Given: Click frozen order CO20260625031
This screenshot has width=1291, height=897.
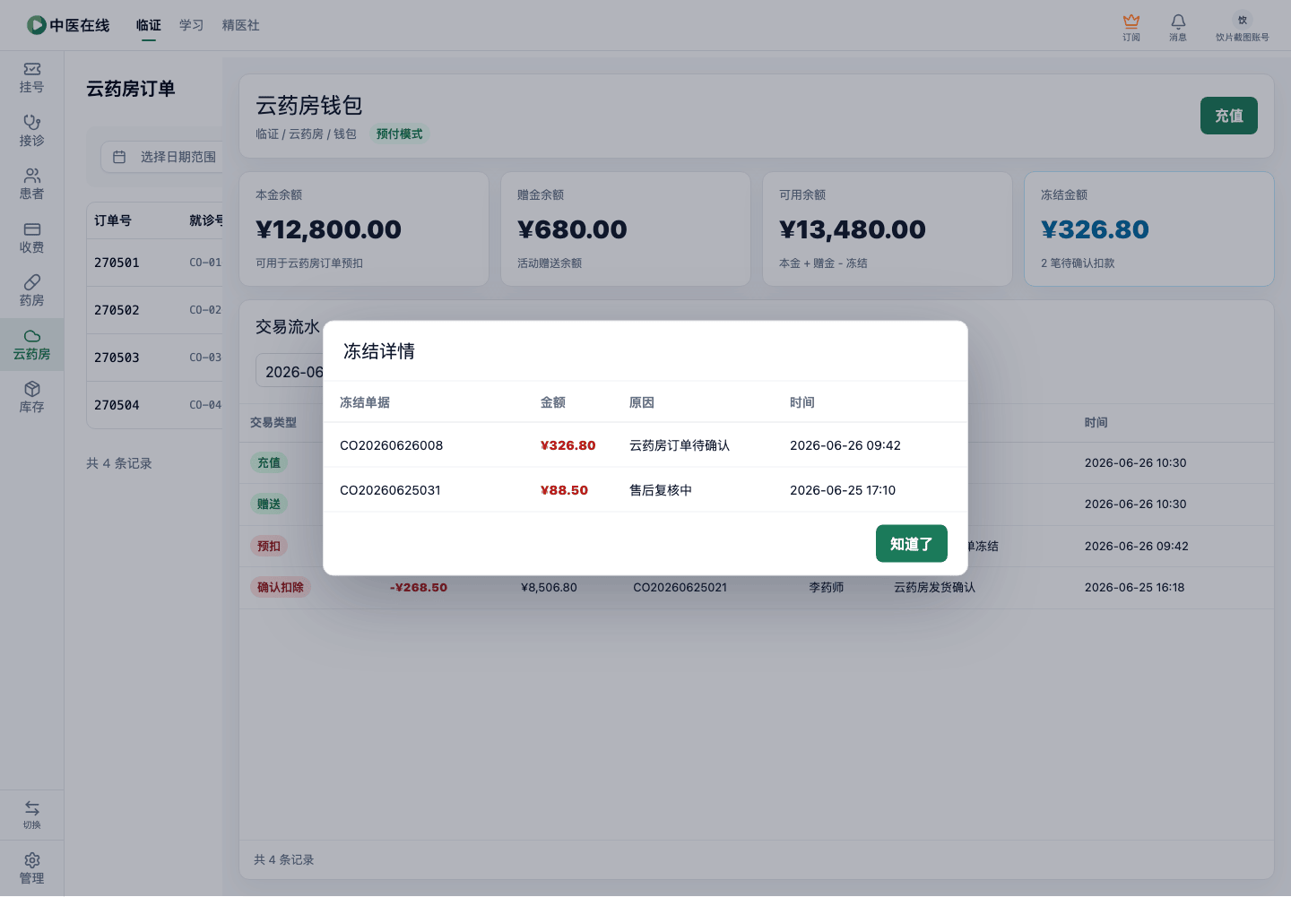Looking at the screenshot, I should (390, 490).
